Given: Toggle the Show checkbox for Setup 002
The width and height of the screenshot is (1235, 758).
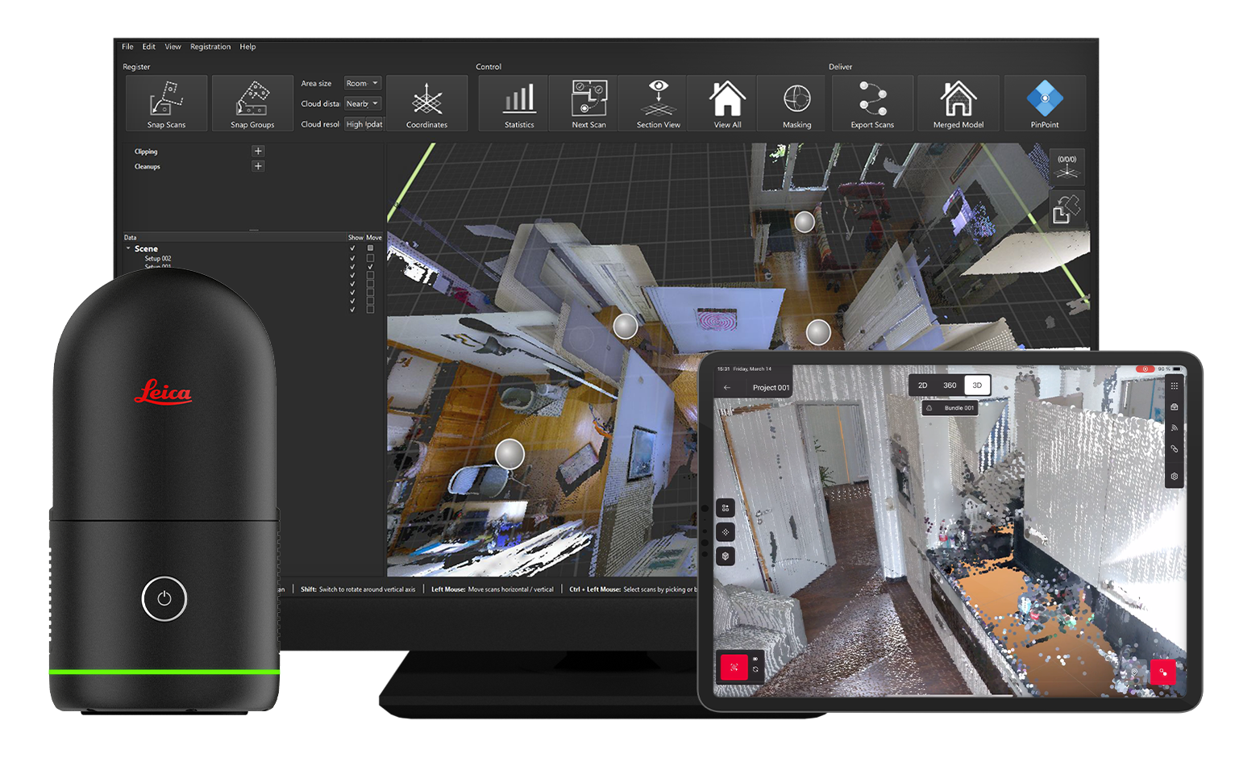Looking at the screenshot, I should coord(352,258).
